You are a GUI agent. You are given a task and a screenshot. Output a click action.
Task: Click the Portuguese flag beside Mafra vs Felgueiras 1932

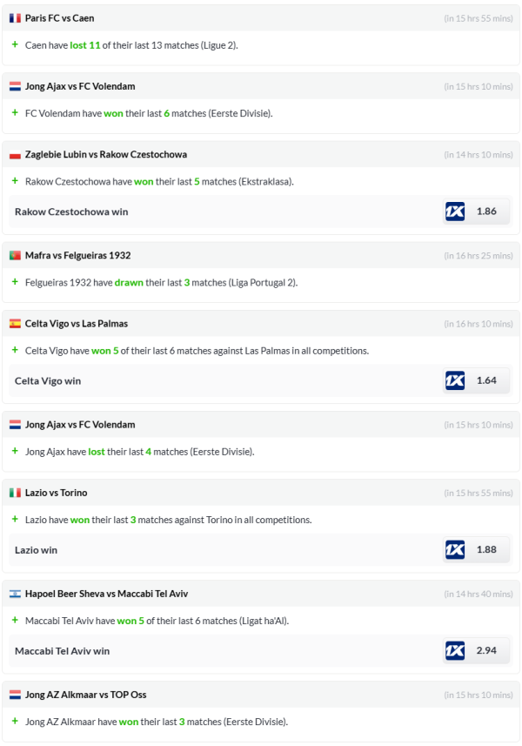[15, 256]
